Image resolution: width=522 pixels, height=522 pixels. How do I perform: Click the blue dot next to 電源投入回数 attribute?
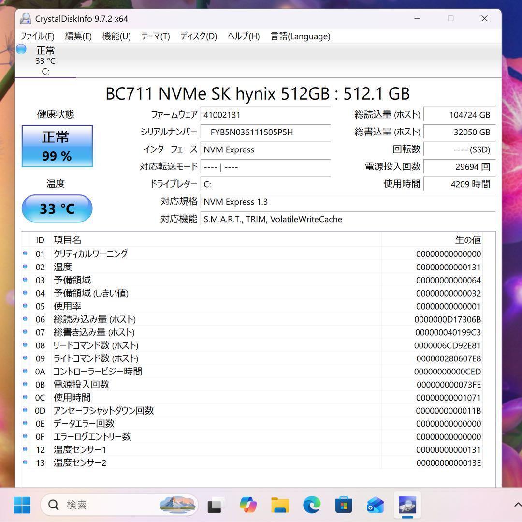point(25,384)
